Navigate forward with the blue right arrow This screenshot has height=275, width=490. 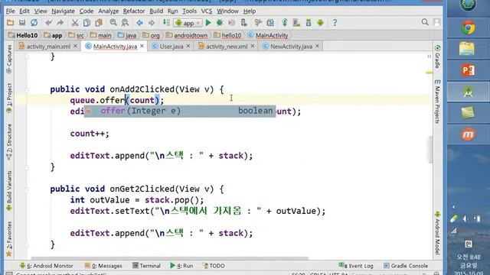tap(152, 23)
